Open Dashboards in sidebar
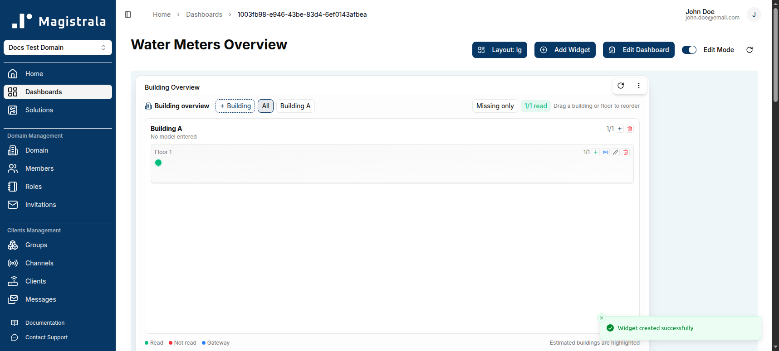Image resolution: width=779 pixels, height=351 pixels. pyautogui.click(x=58, y=92)
